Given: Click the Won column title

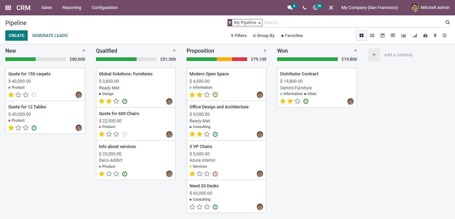Looking at the screenshot, I should [282, 51].
